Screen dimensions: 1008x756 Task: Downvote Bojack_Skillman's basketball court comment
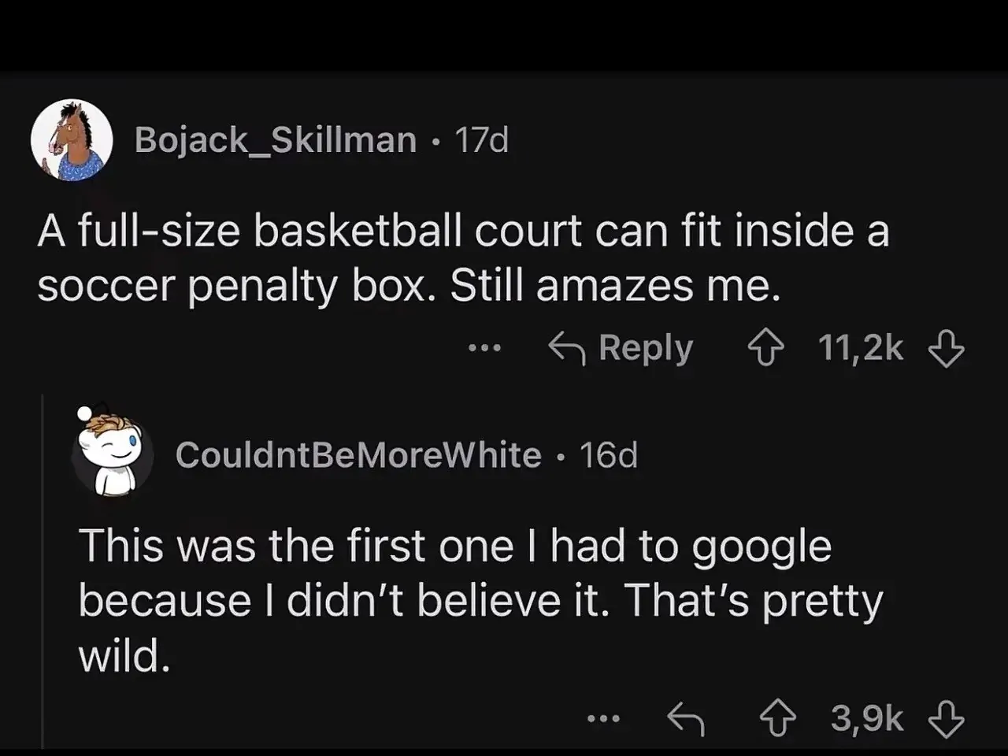pyautogui.click(x=947, y=348)
